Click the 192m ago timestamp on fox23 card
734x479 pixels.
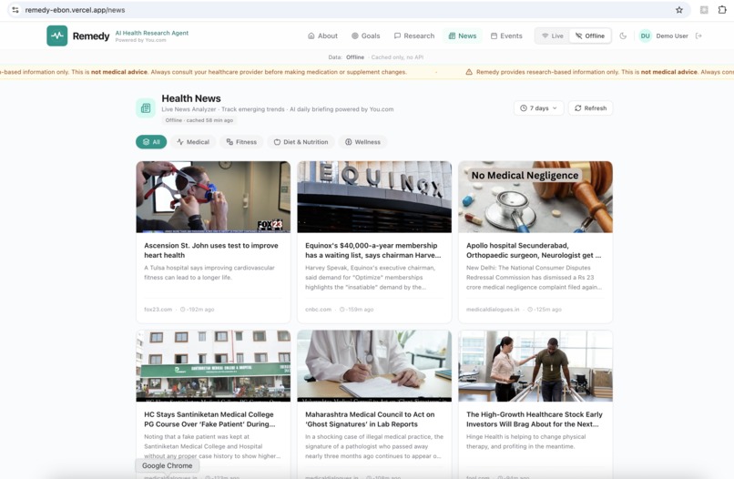(x=197, y=310)
